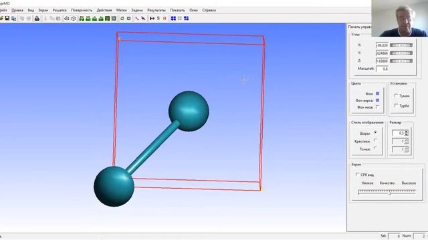Open the Действия menu
The image size is (428, 240).
tap(104, 10)
